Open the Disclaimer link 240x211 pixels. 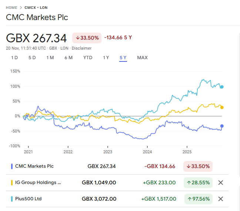[81, 48]
